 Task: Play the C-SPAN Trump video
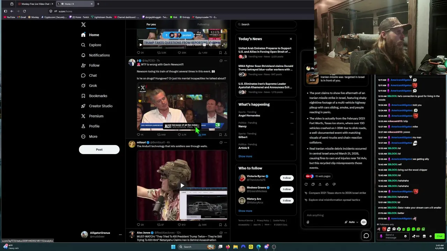(141, 45)
